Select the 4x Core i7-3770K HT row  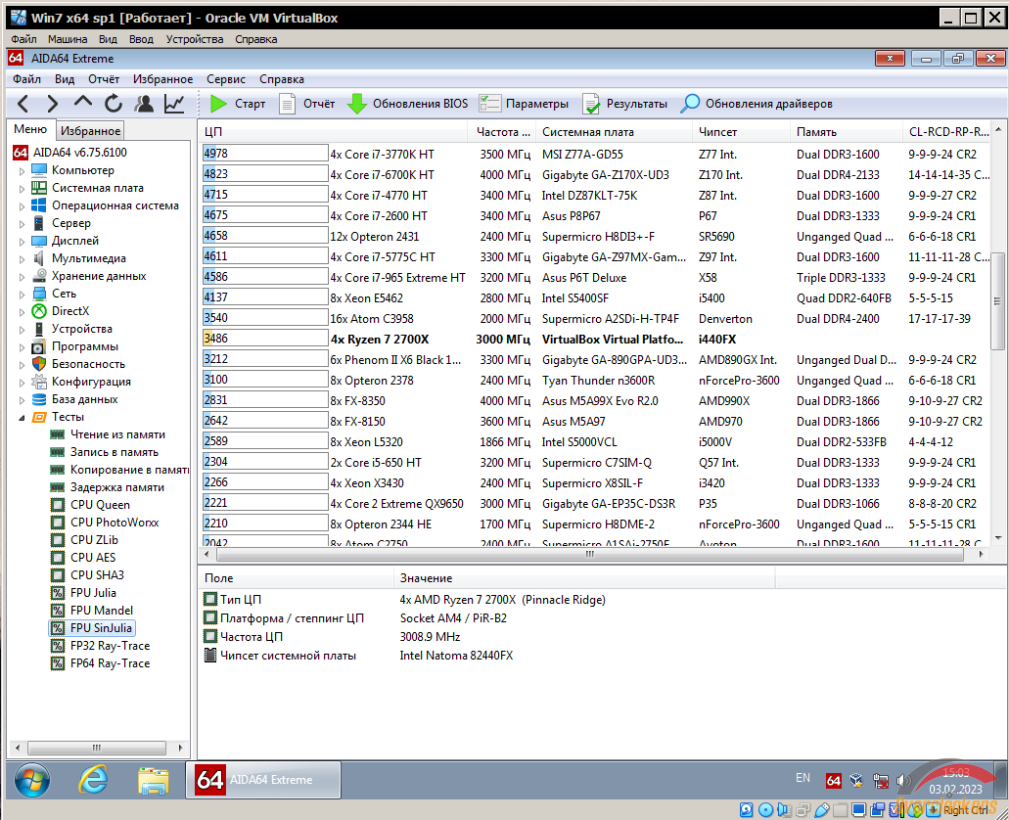(595, 154)
